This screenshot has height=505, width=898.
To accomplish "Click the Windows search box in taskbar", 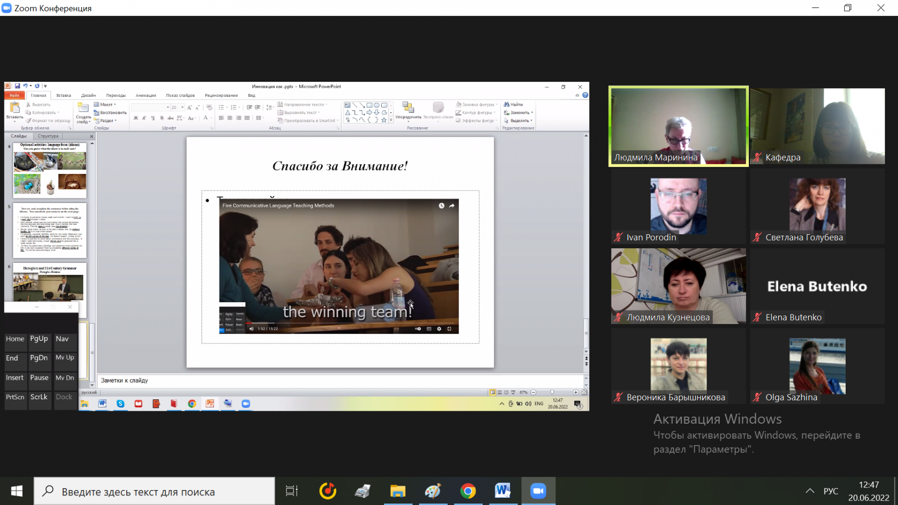I will pos(155,492).
